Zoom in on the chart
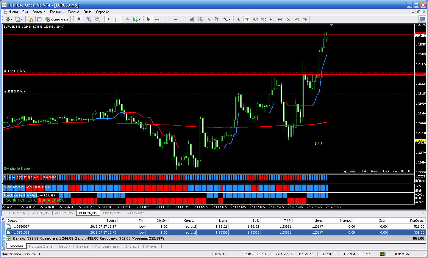 [89, 19]
